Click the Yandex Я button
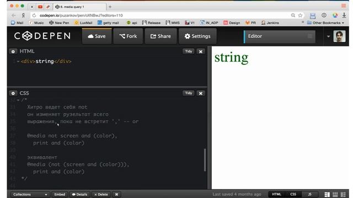Viewport: 353px width, 198px height. (23, 15)
